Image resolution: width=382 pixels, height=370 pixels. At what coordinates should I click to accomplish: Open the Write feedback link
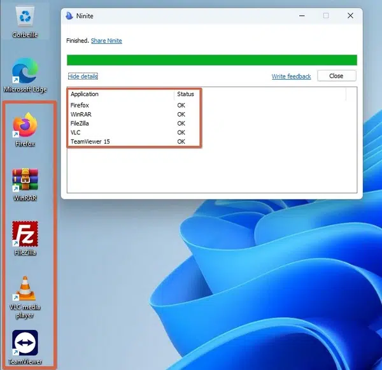tap(291, 76)
